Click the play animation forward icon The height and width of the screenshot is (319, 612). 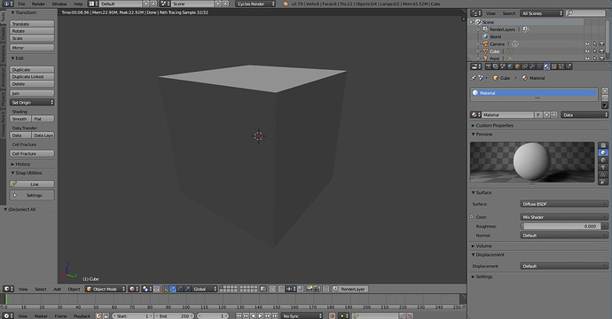click(x=261, y=315)
